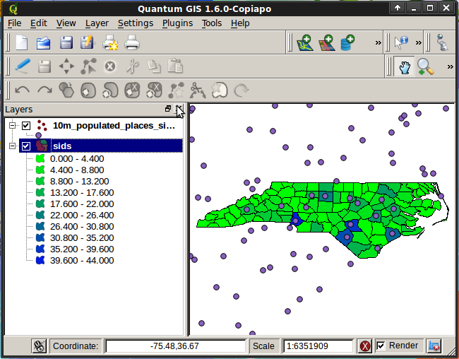The height and width of the screenshot is (359, 459).
Task: Toggle visibility of 10m_populated_places layer
Action: [26, 126]
